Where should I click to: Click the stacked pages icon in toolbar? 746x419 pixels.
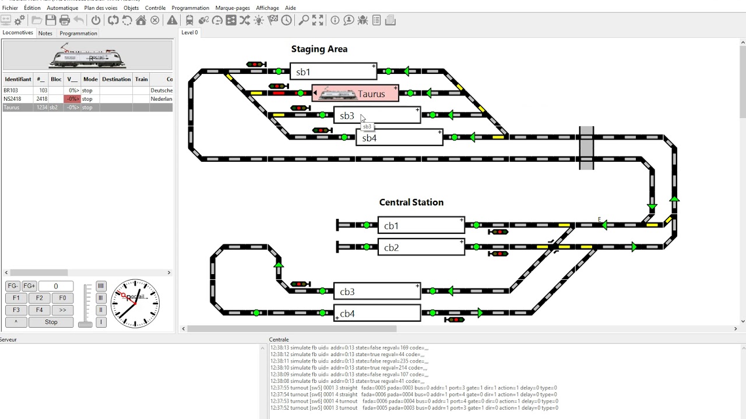click(390, 20)
